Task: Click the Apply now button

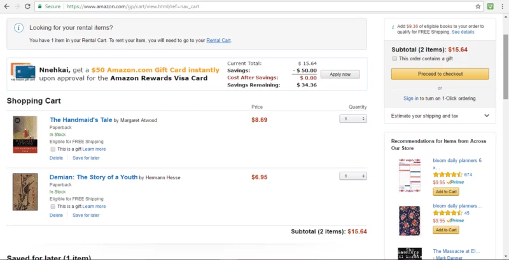Action: tap(340, 74)
